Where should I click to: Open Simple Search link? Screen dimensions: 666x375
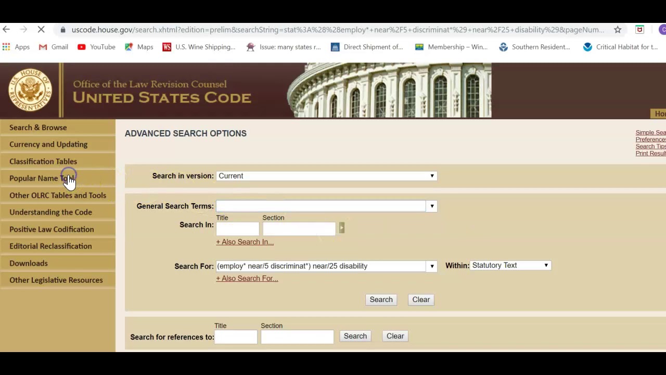pos(650,132)
